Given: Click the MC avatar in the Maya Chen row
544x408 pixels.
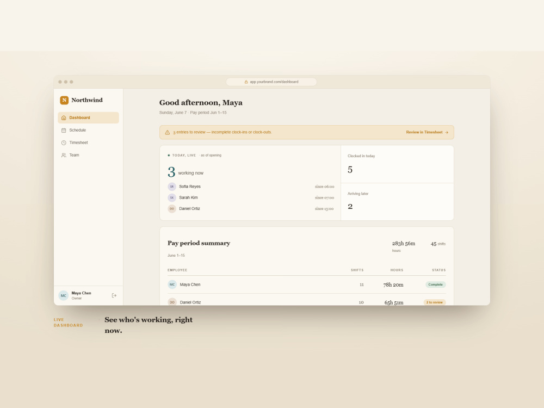Looking at the screenshot, I should click(172, 285).
